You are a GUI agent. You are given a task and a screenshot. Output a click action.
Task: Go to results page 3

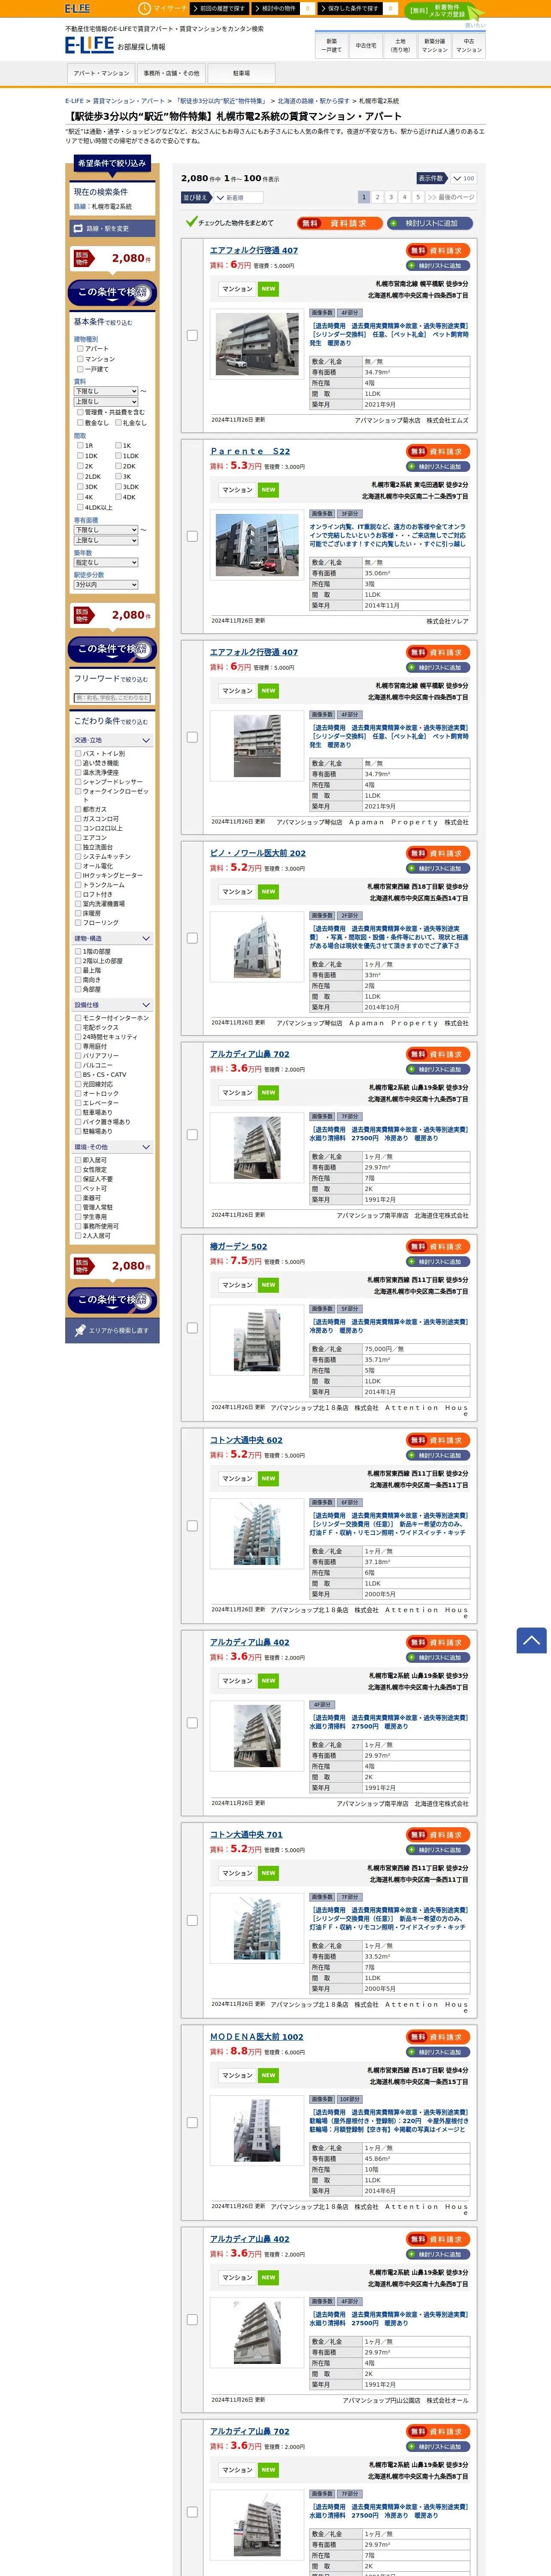click(391, 197)
